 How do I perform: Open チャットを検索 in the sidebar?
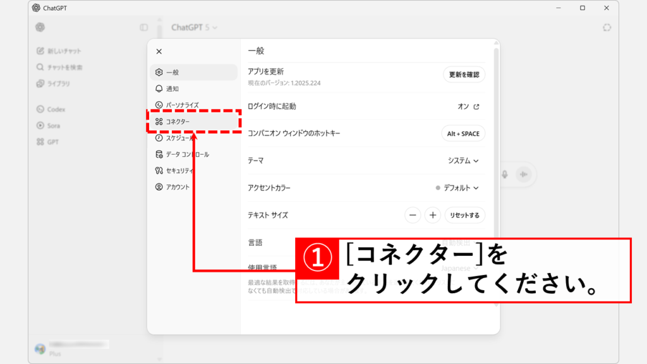(59, 67)
